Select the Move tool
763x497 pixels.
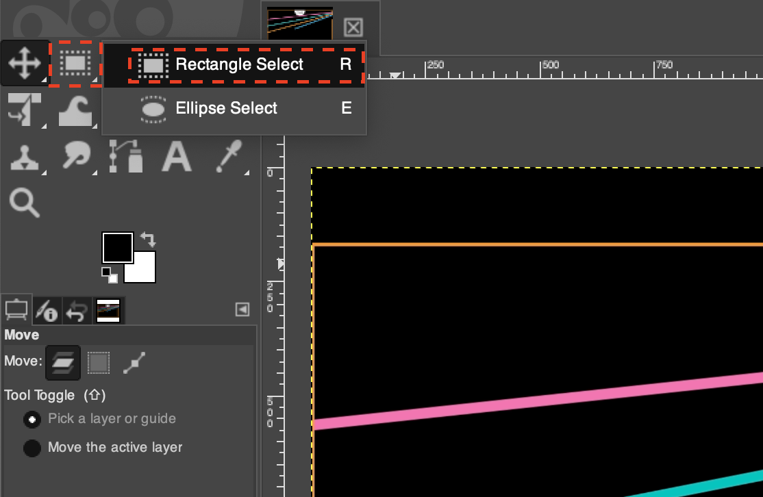(24, 63)
